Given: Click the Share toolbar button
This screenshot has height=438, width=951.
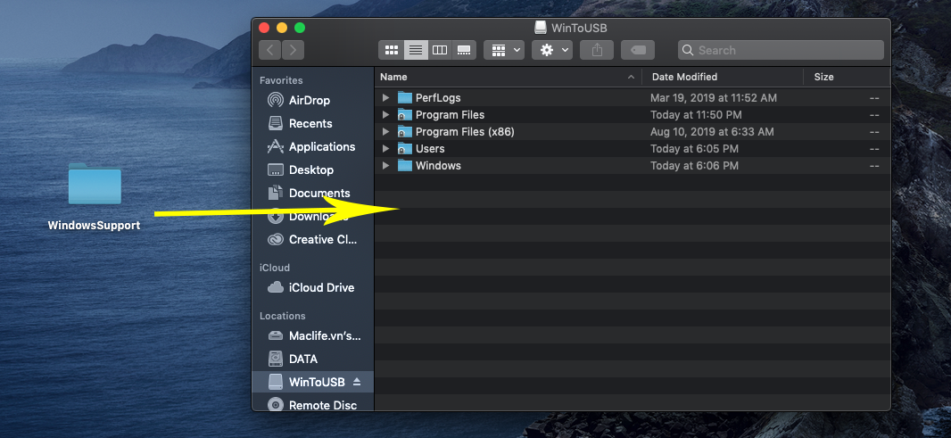Looking at the screenshot, I should click(598, 50).
